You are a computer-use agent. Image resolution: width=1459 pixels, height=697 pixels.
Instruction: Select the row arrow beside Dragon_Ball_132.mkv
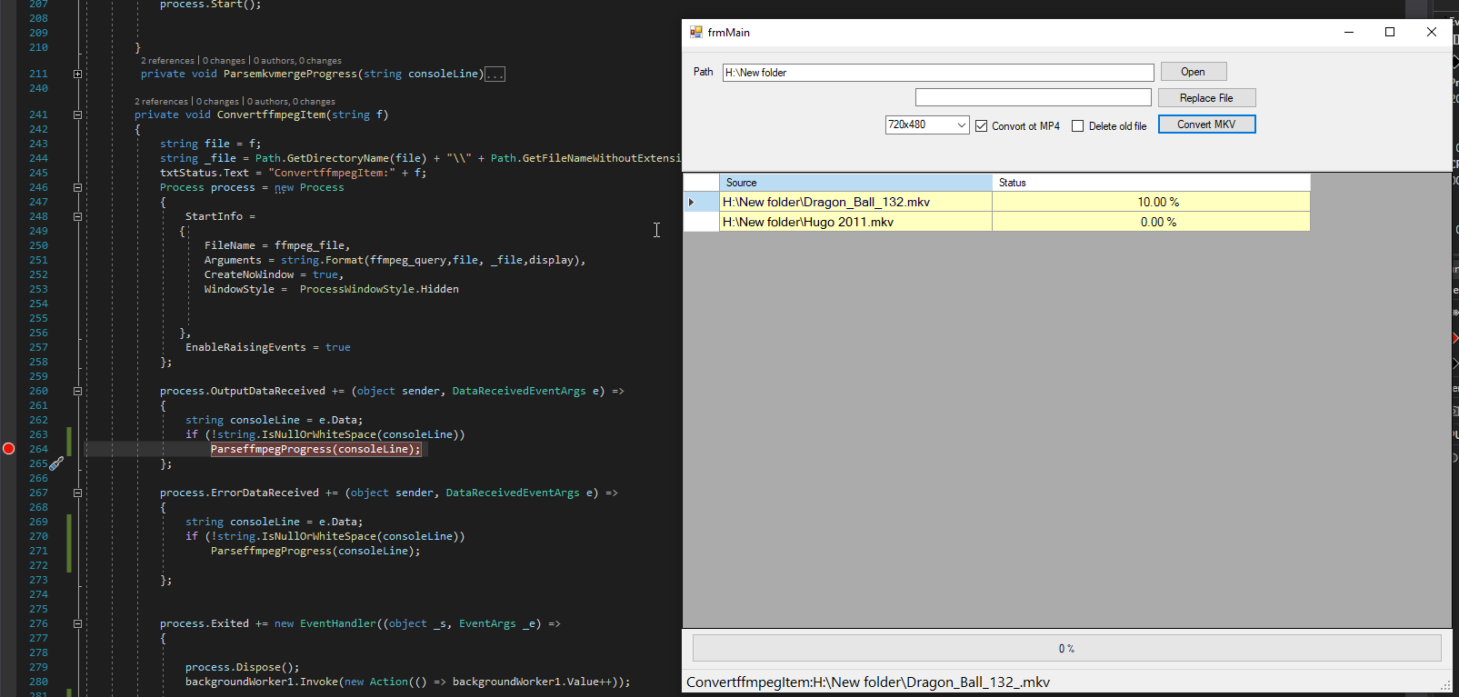[692, 202]
